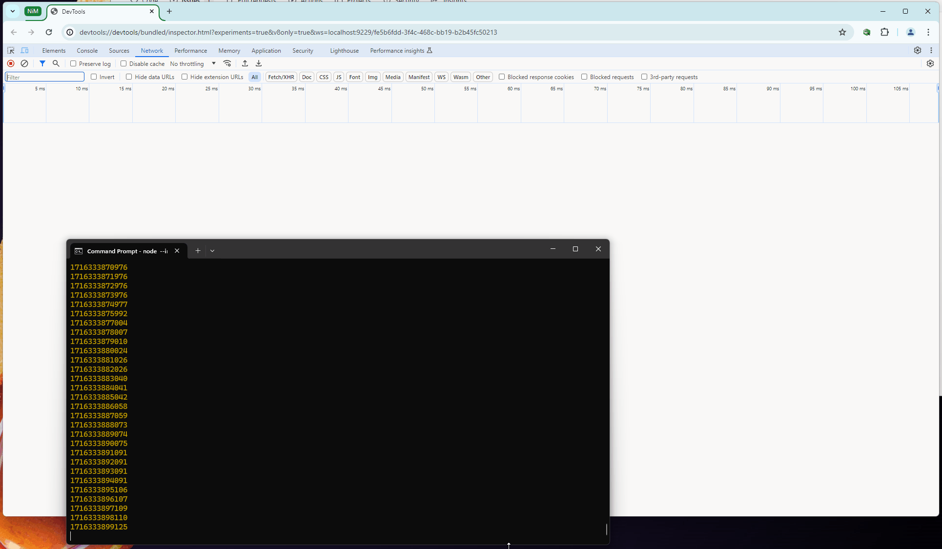Clear the network log
The height and width of the screenshot is (549, 942).
[24, 63]
